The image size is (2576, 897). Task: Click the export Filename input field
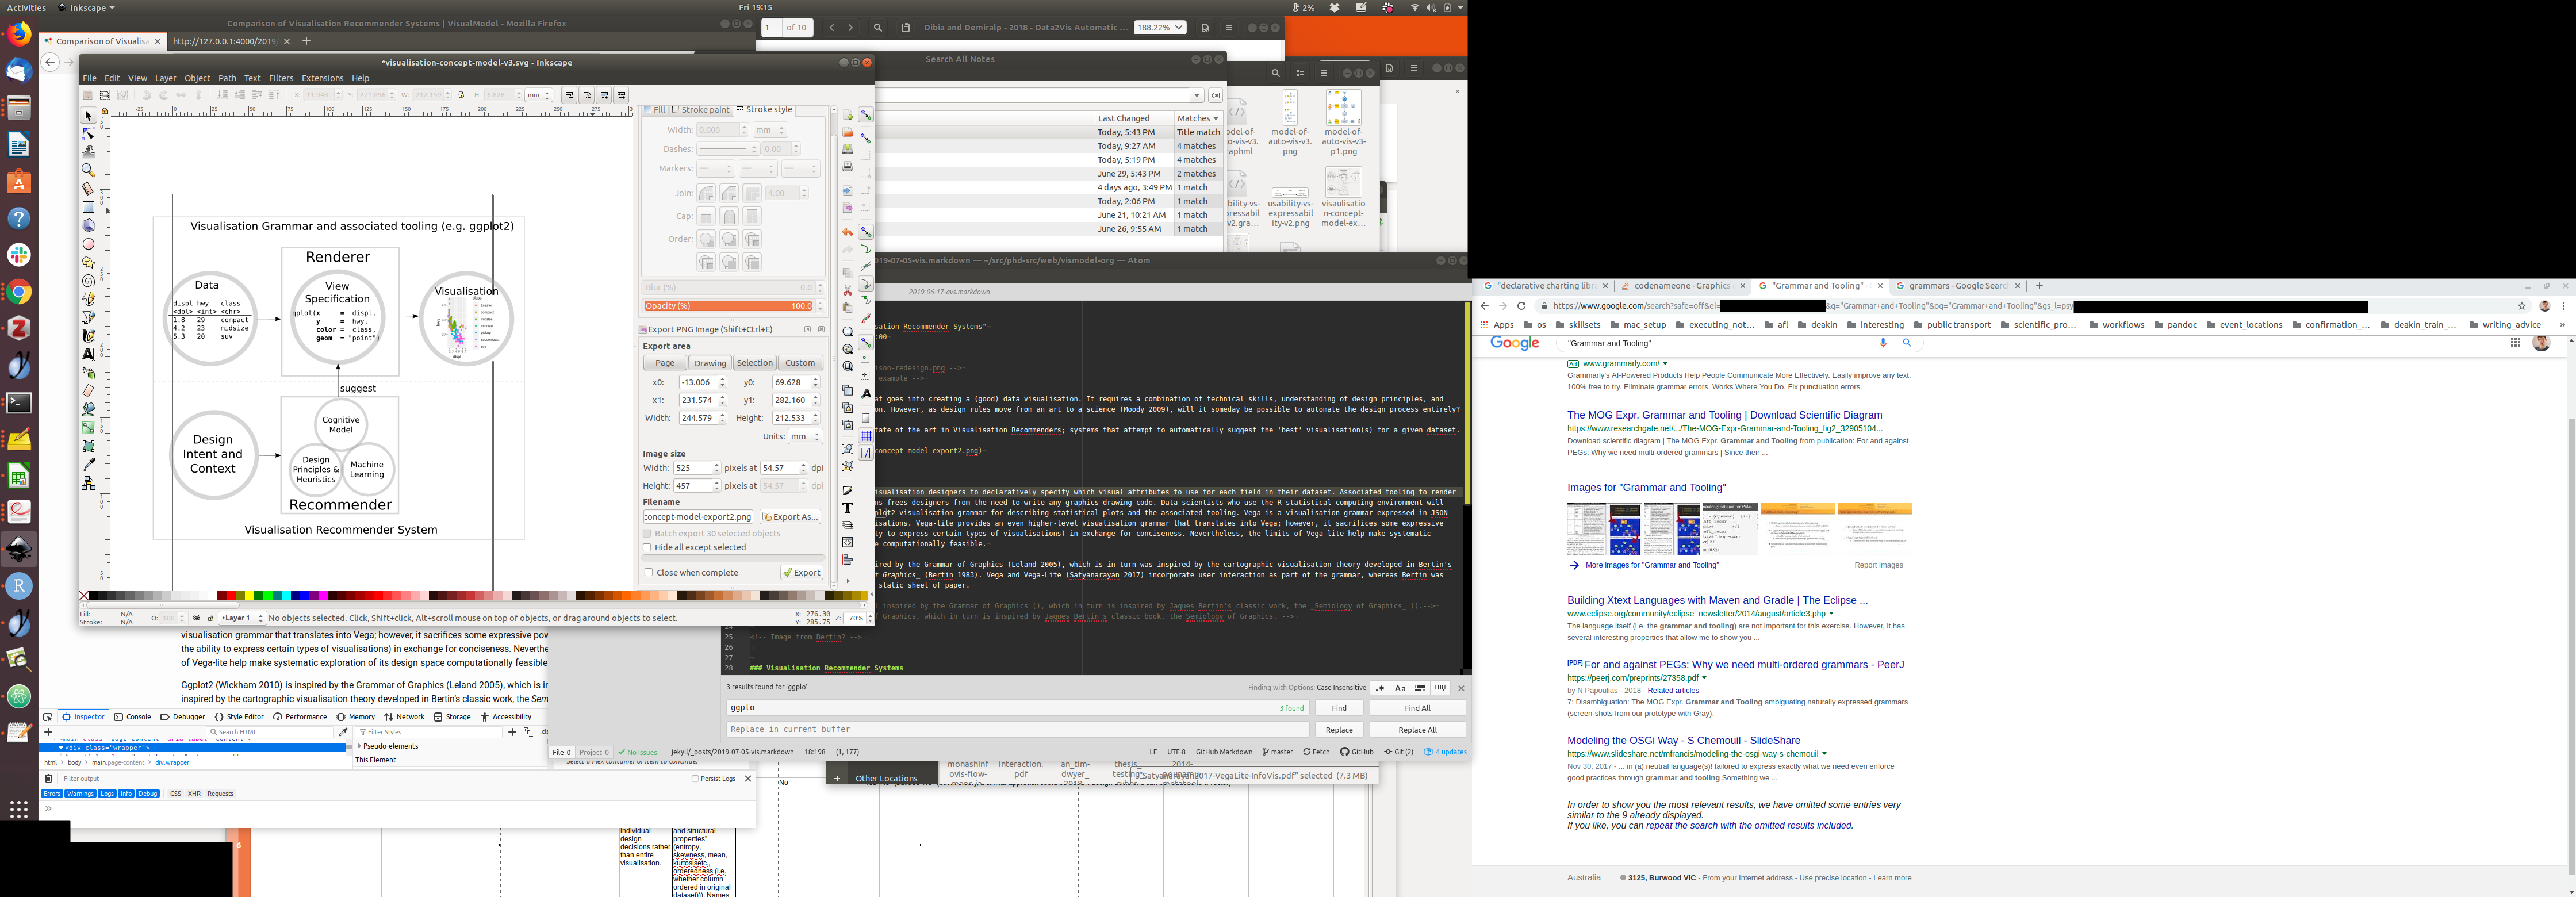[697, 517]
